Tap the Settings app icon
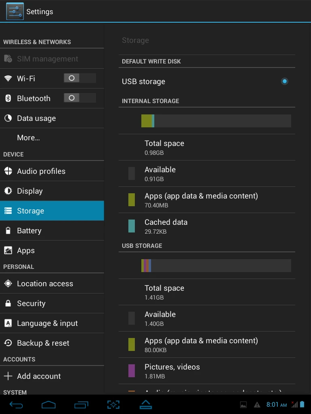 (x=15, y=11)
